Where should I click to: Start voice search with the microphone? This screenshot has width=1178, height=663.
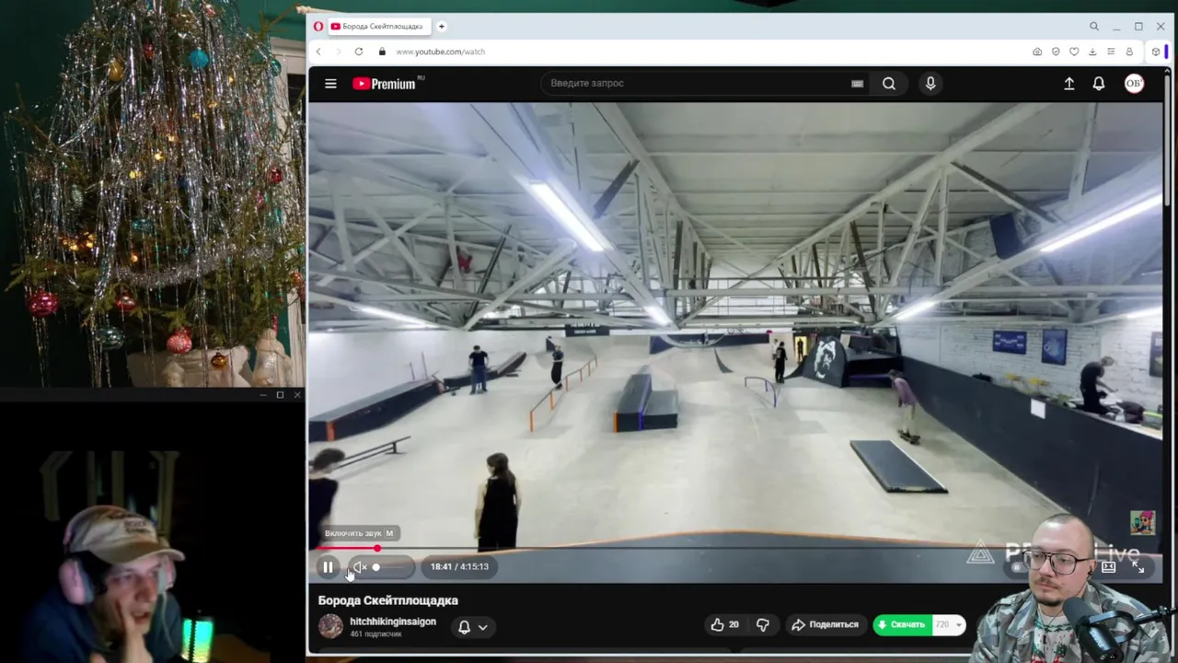click(930, 84)
